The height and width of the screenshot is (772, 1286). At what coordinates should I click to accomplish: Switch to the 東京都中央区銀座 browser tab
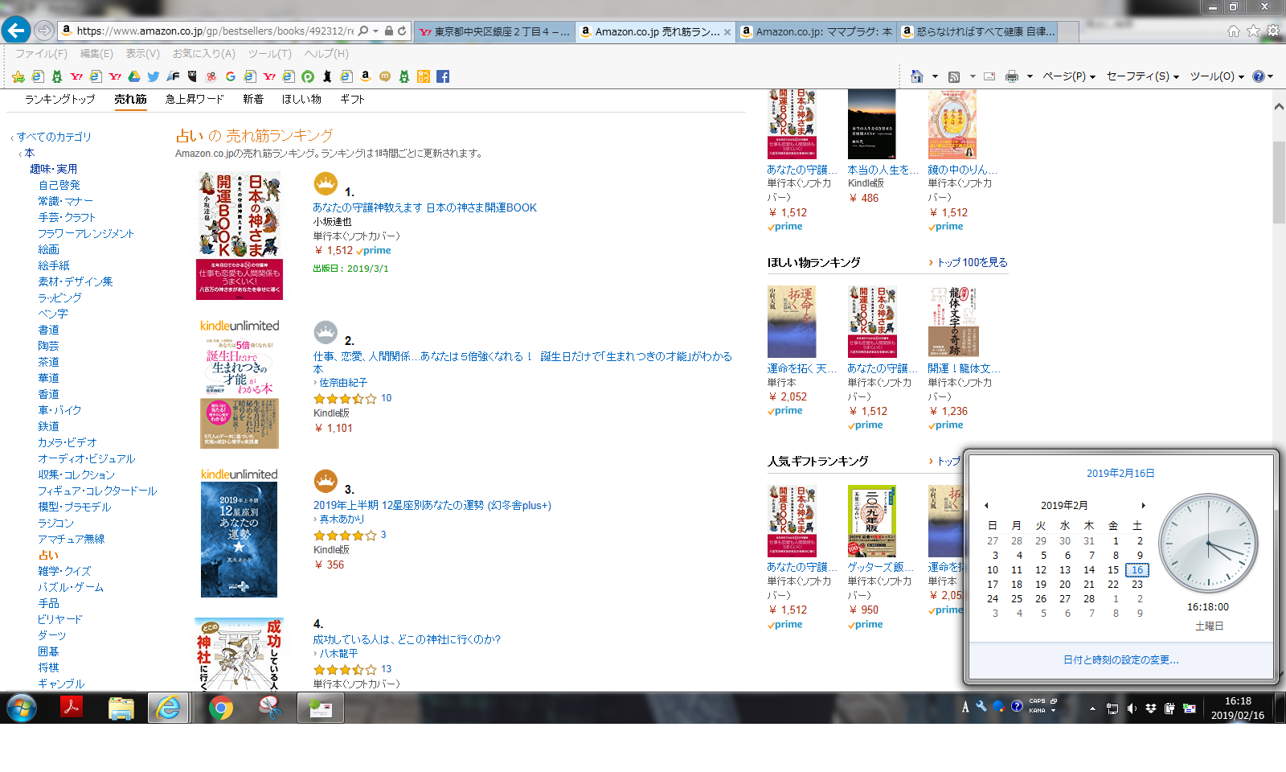tap(494, 31)
